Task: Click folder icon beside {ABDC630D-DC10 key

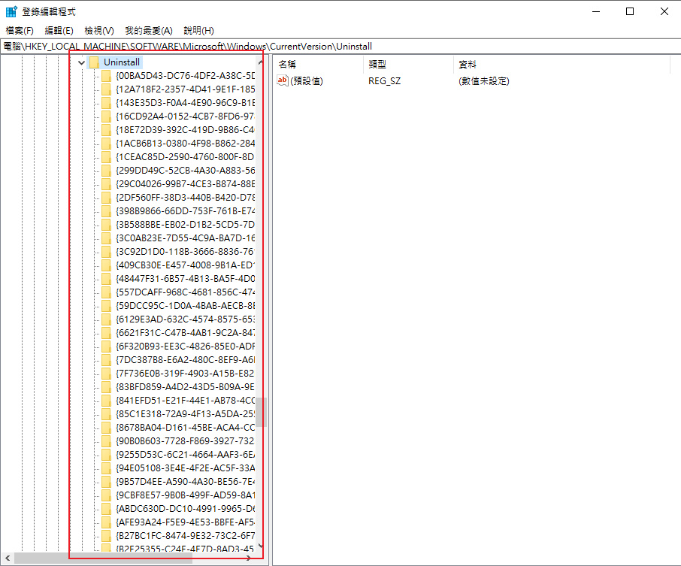Action: [x=107, y=509]
